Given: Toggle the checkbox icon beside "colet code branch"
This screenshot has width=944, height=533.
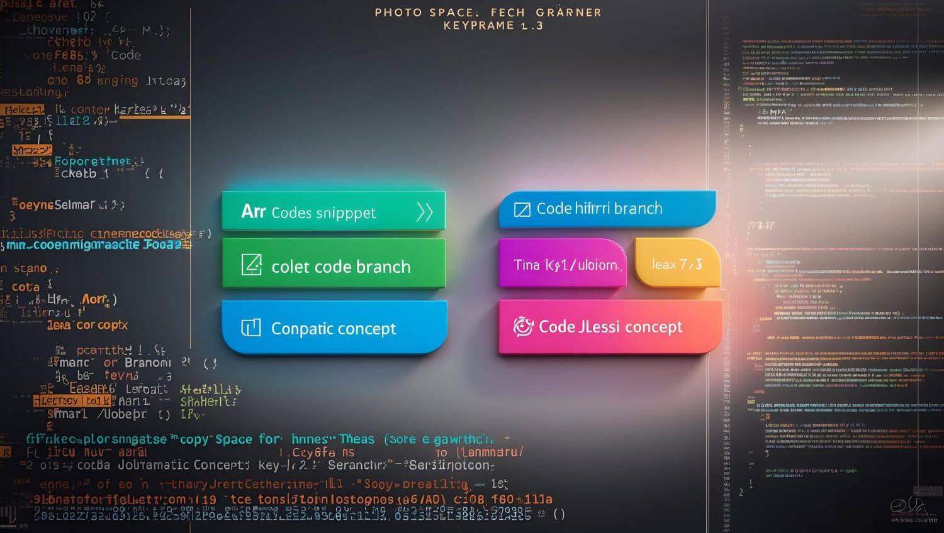Looking at the screenshot, I should click(252, 266).
